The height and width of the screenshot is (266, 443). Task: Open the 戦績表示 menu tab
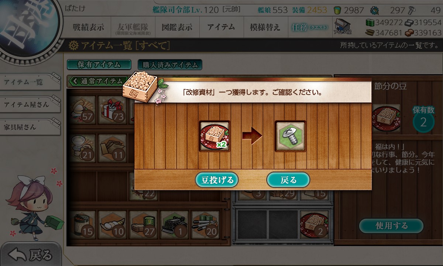[x=88, y=27]
